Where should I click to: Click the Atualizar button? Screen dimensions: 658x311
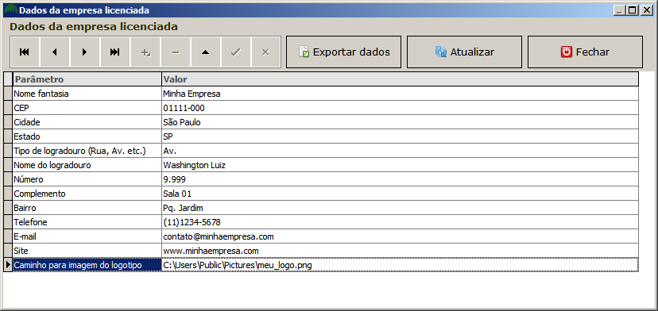point(465,52)
